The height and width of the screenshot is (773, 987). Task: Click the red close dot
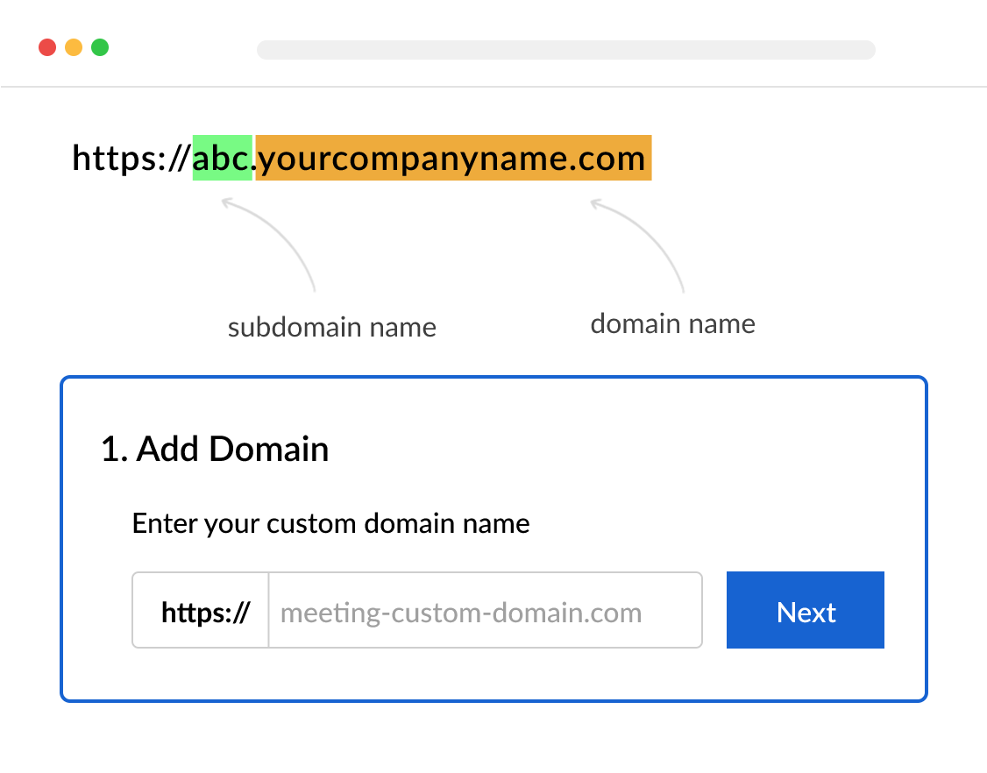[x=47, y=47]
